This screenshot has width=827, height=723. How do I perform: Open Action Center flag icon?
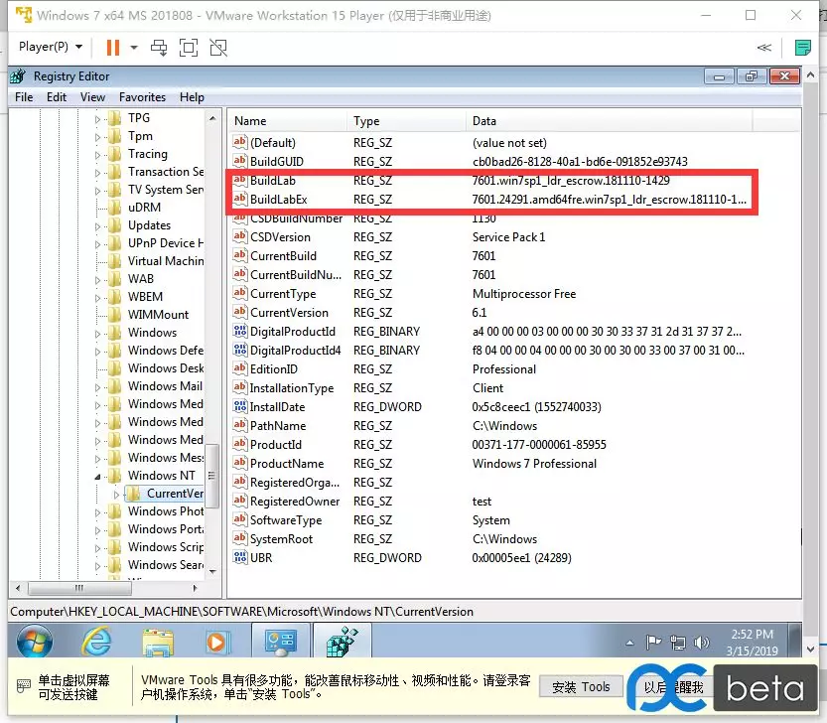coord(653,643)
